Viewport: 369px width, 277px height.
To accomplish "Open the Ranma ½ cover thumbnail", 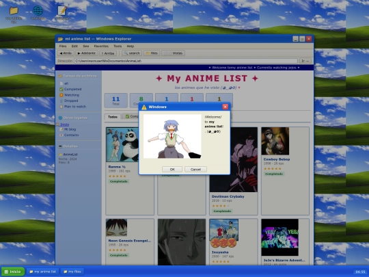I will point(122,144).
